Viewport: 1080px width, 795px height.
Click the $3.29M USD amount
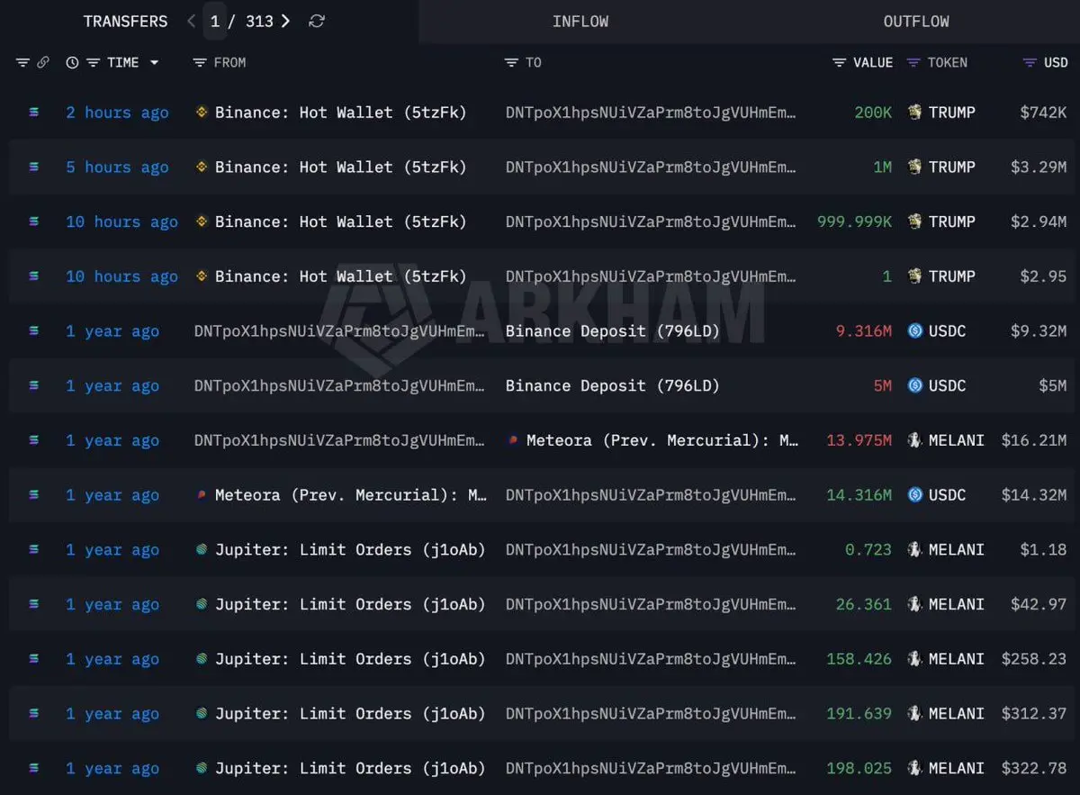1039,167
